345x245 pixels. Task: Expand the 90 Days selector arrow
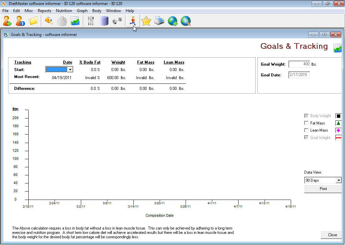pyautogui.click(x=339, y=180)
